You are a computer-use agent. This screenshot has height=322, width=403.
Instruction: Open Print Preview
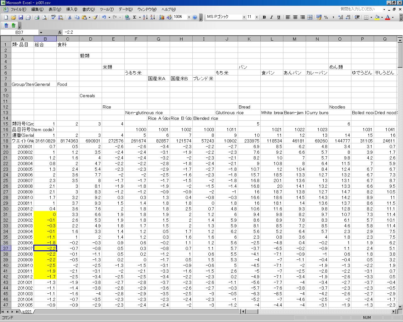[x=44, y=17]
